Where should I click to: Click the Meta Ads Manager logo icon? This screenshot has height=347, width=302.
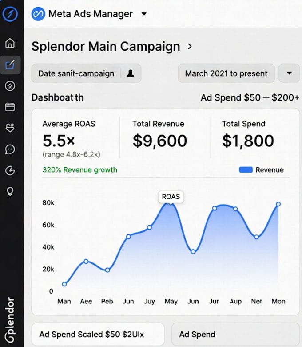click(38, 14)
